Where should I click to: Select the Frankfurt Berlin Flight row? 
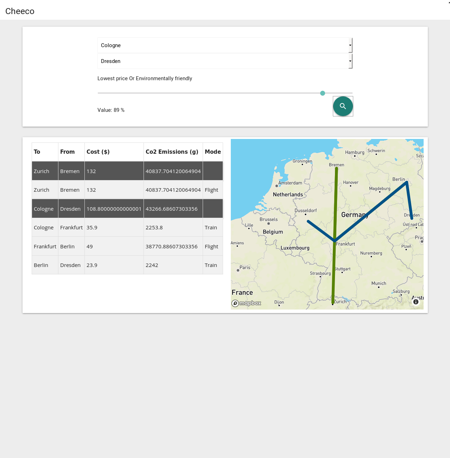pos(127,246)
